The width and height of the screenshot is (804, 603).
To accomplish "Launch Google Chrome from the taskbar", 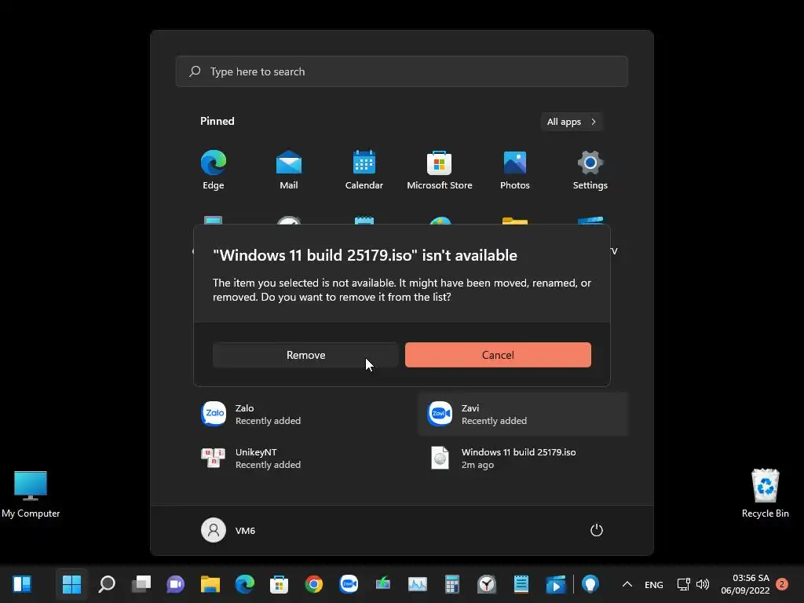I will click(x=314, y=584).
